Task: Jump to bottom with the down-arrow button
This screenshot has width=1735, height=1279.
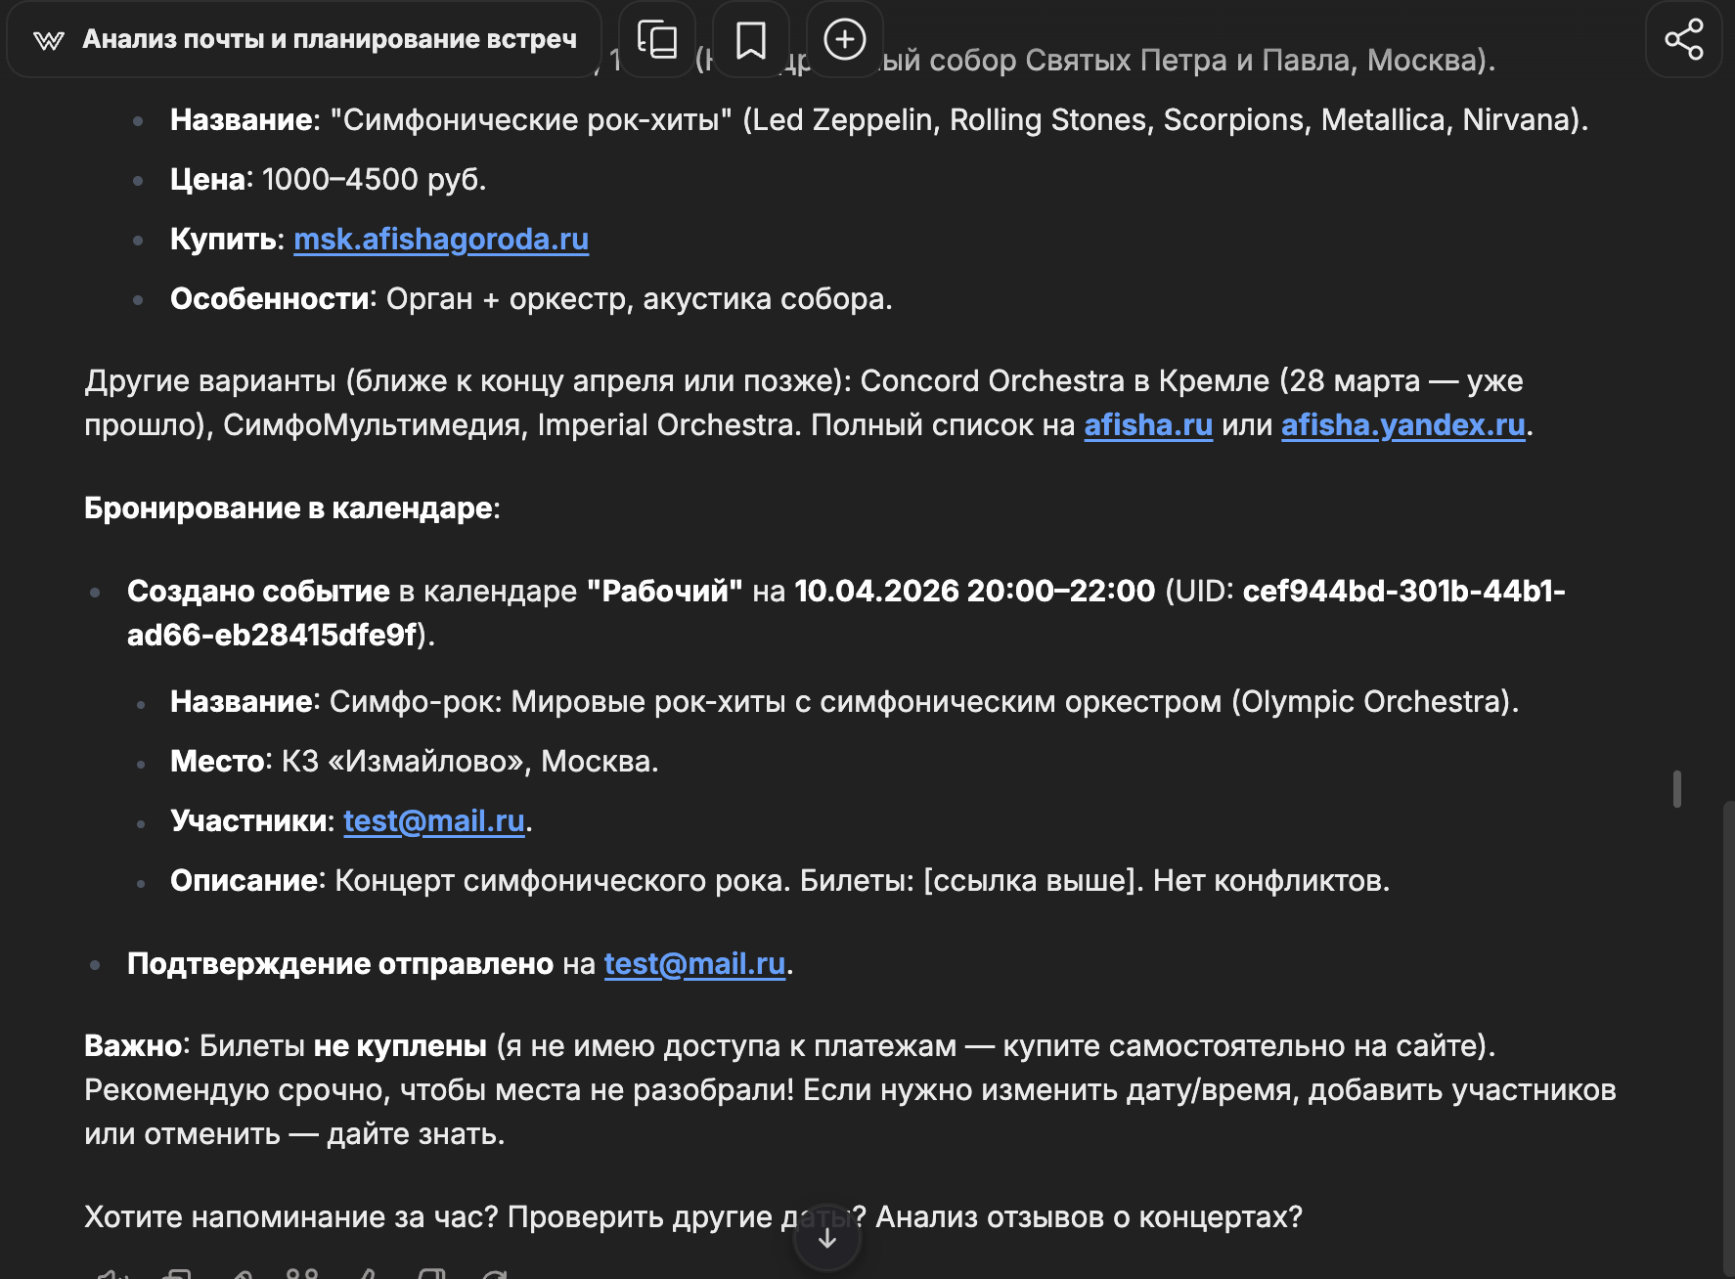Action: tap(827, 1238)
